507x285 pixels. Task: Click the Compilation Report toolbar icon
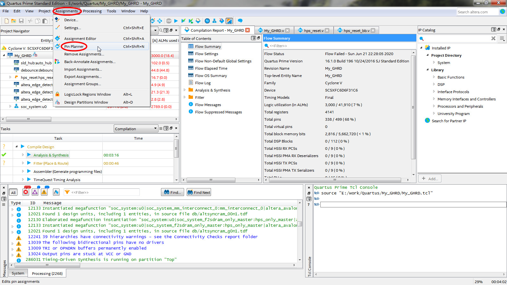point(198,21)
